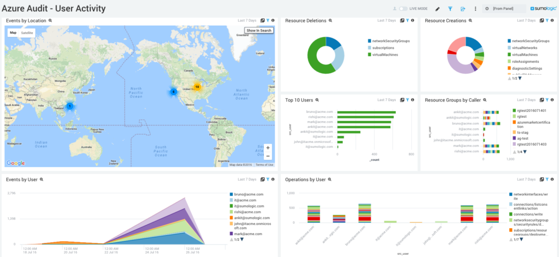
Task: Switch map to Map view
Action: [13, 33]
